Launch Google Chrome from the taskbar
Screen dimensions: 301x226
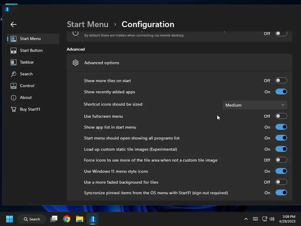click(67, 219)
